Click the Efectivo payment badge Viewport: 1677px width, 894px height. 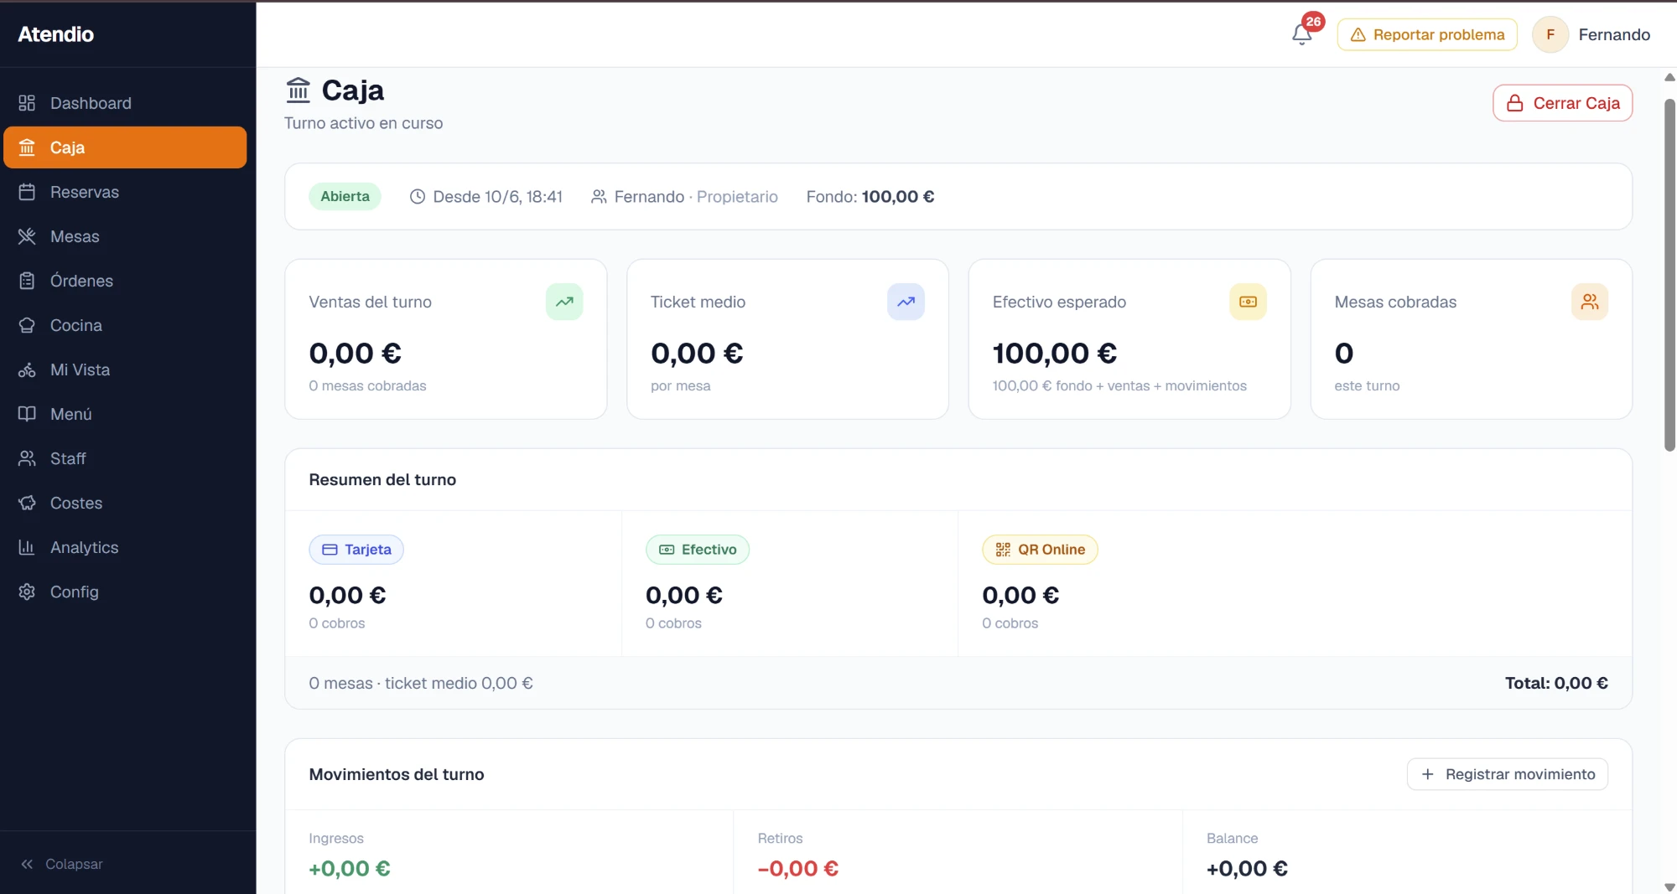[698, 550]
